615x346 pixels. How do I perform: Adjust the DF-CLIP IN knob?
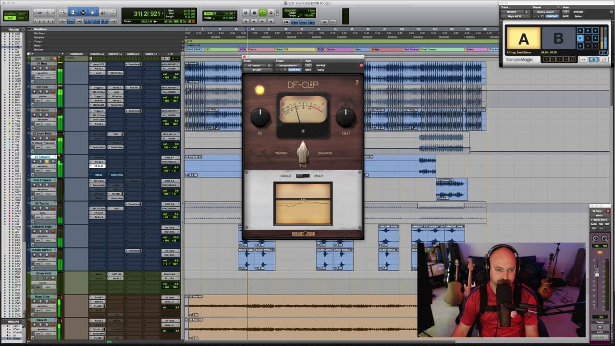[x=260, y=117]
